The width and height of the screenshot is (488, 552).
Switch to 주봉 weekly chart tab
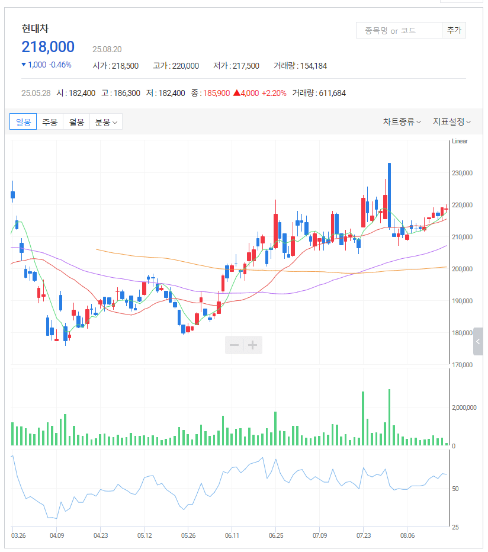[50, 122]
